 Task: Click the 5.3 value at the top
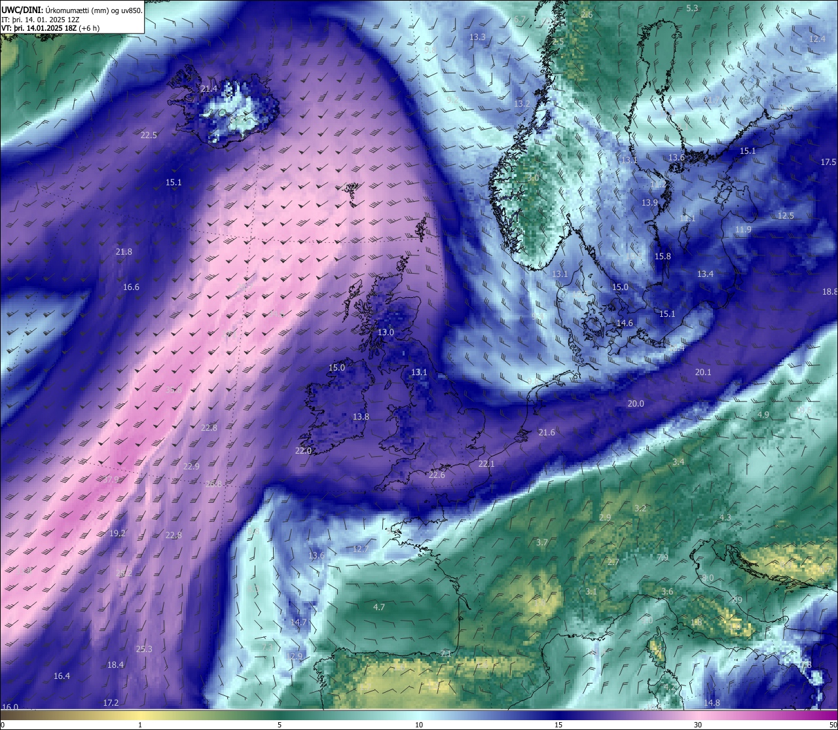tap(692, 8)
